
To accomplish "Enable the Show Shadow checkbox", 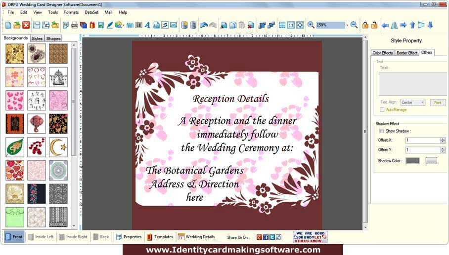I will [x=382, y=131].
